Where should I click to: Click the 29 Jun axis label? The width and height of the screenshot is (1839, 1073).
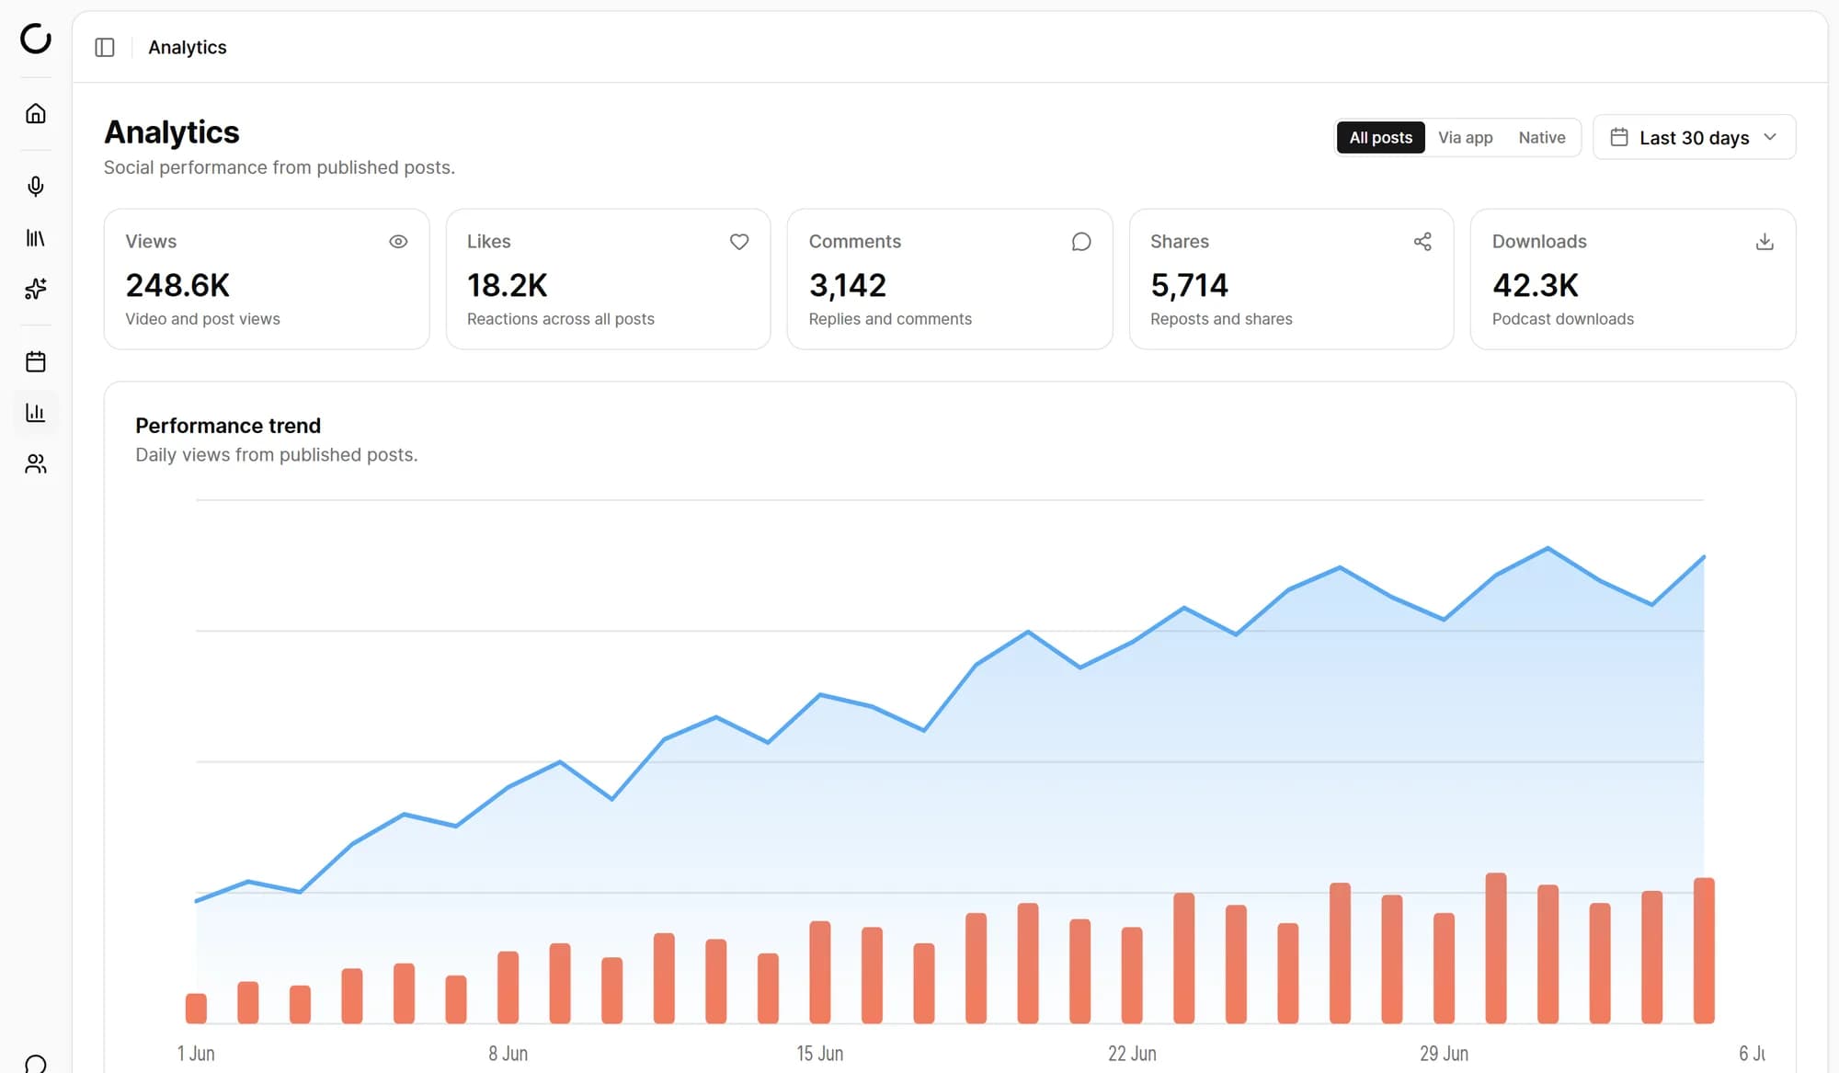[1444, 1054]
